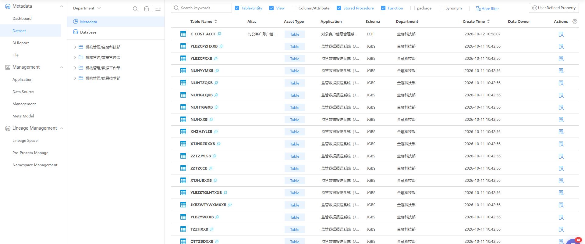Screen dimensions: 585x244
Task: Uncheck the Function filter checkbox
Action: click(383, 8)
